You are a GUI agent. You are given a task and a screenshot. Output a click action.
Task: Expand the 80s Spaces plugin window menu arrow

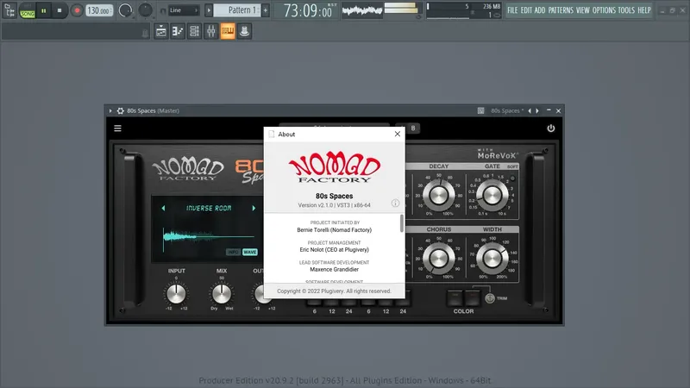click(x=110, y=111)
